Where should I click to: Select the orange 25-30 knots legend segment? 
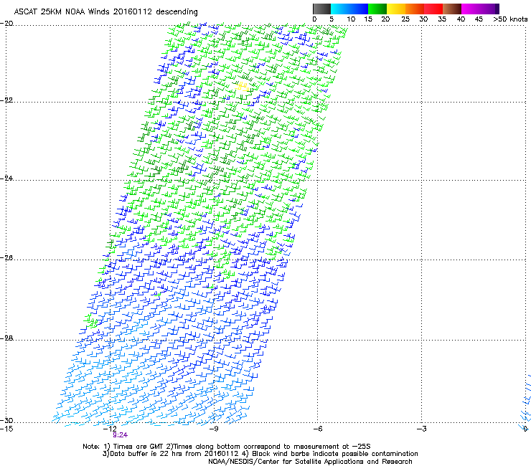415,9
